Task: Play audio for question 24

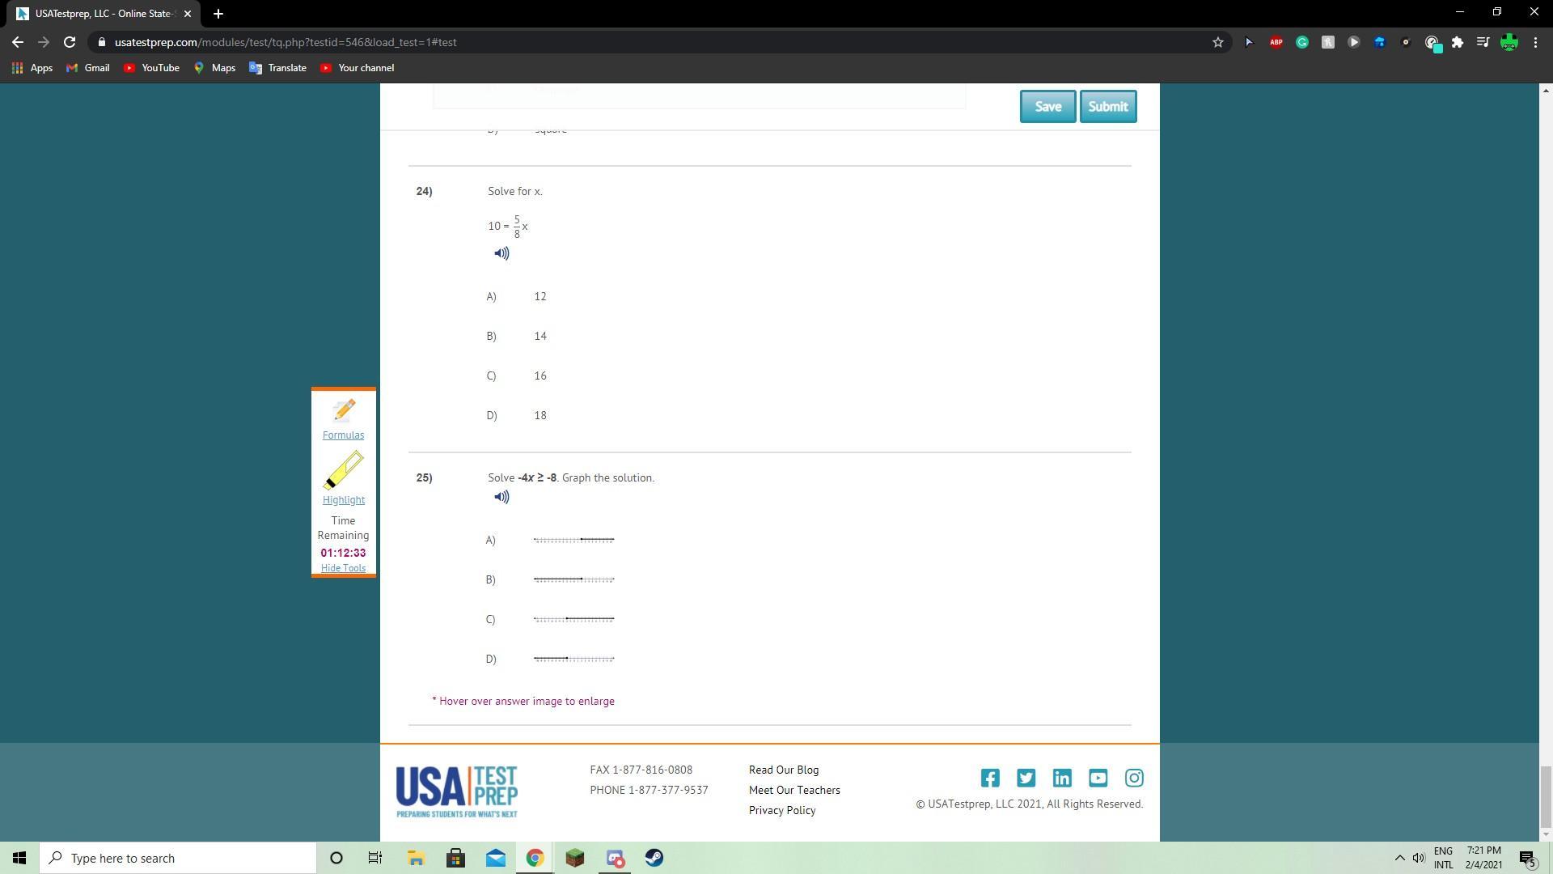Action: click(501, 254)
